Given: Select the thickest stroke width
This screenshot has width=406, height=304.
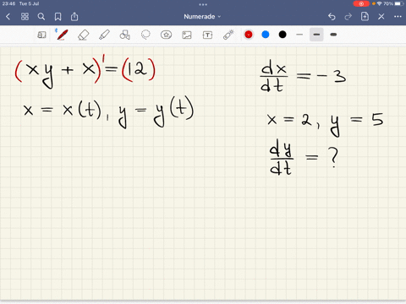Looking at the screenshot, I should tap(333, 35).
